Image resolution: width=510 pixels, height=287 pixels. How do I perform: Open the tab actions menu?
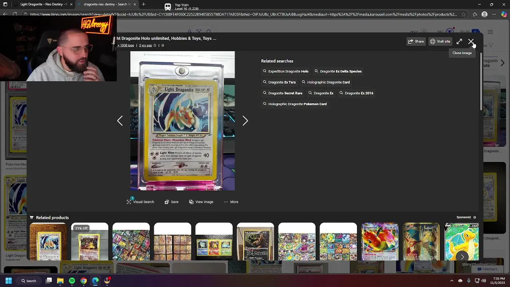click(6, 4)
